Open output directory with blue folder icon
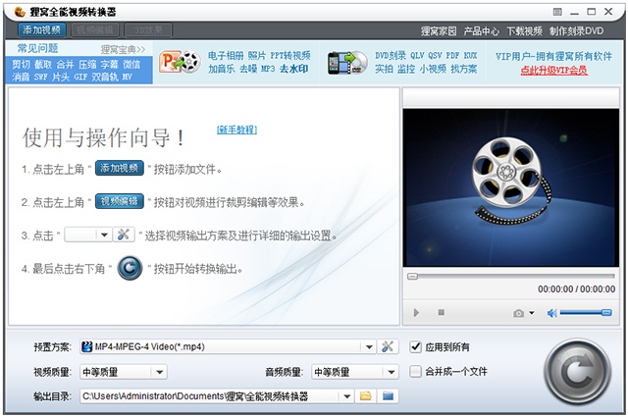Viewport: 628px width, 417px height. point(388,396)
